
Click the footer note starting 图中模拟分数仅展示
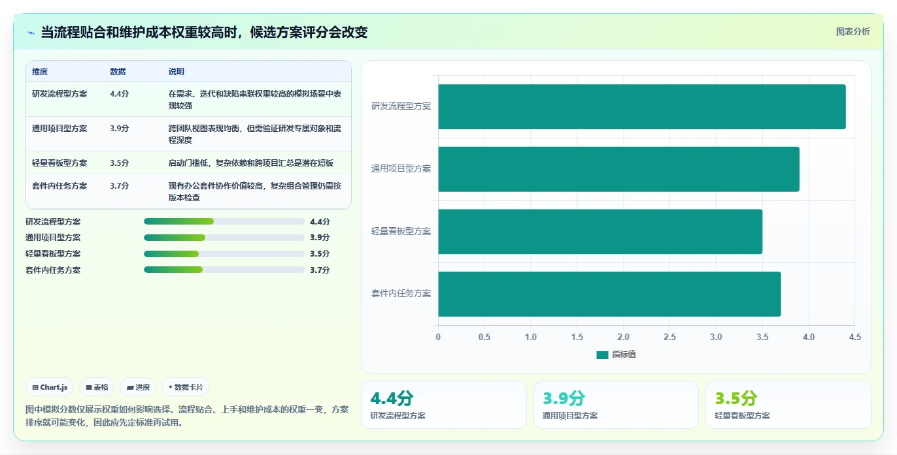[x=187, y=416]
